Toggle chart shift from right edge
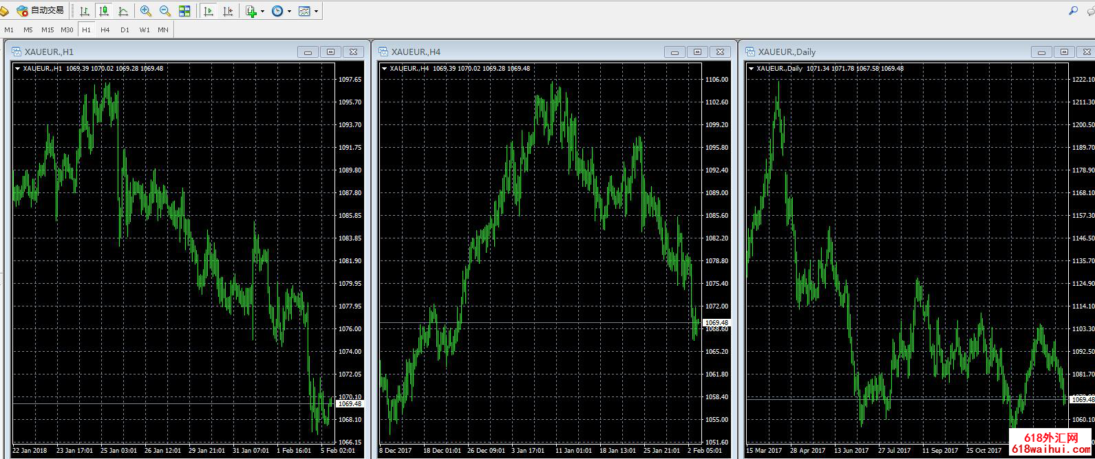The image size is (1095, 459). click(x=228, y=11)
